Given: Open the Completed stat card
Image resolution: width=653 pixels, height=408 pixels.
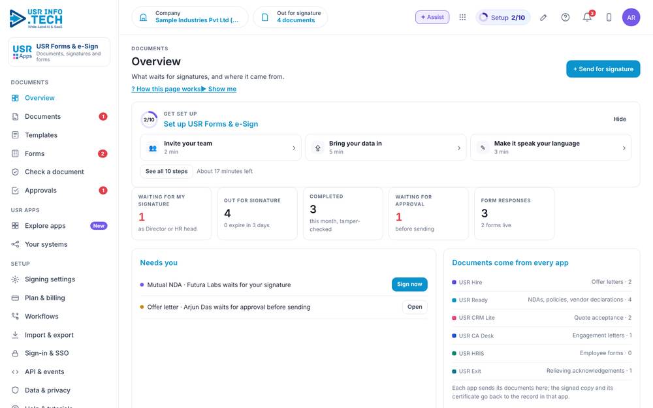Looking at the screenshot, I should (343, 213).
